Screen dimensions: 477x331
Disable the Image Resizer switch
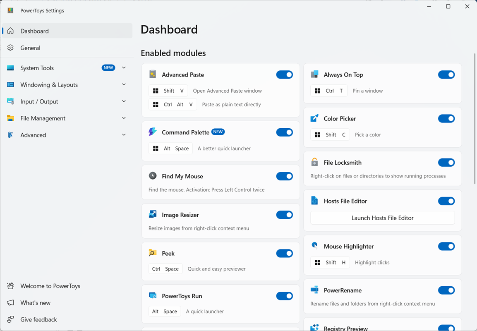[x=285, y=215]
